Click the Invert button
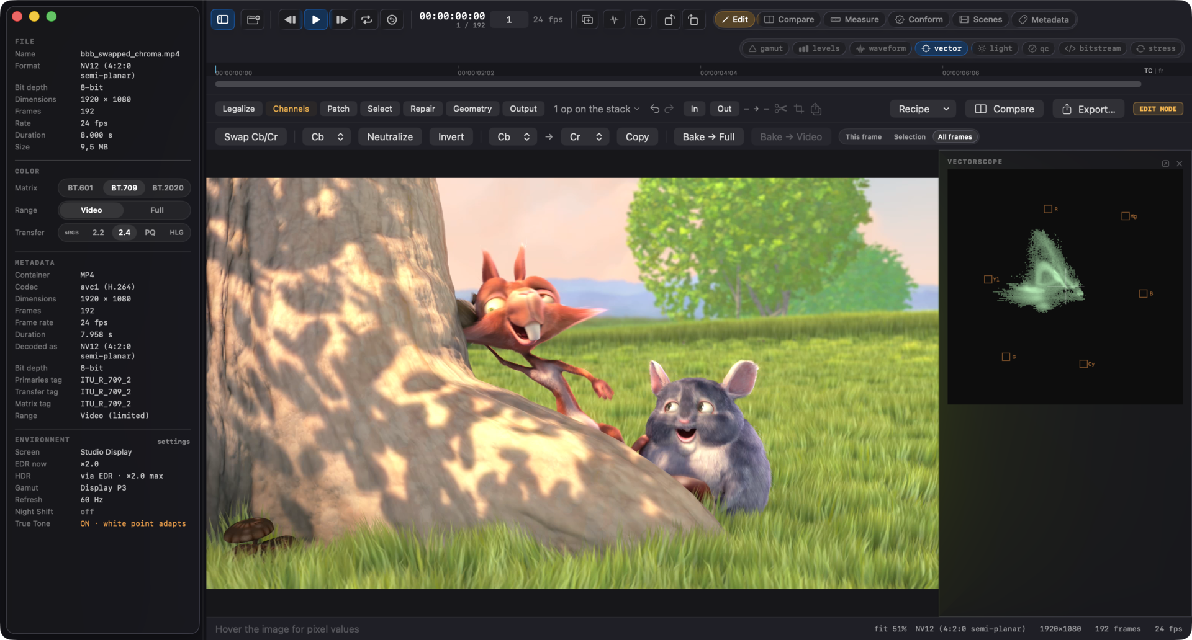This screenshot has width=1192, height=640. [x=451, y=137]
